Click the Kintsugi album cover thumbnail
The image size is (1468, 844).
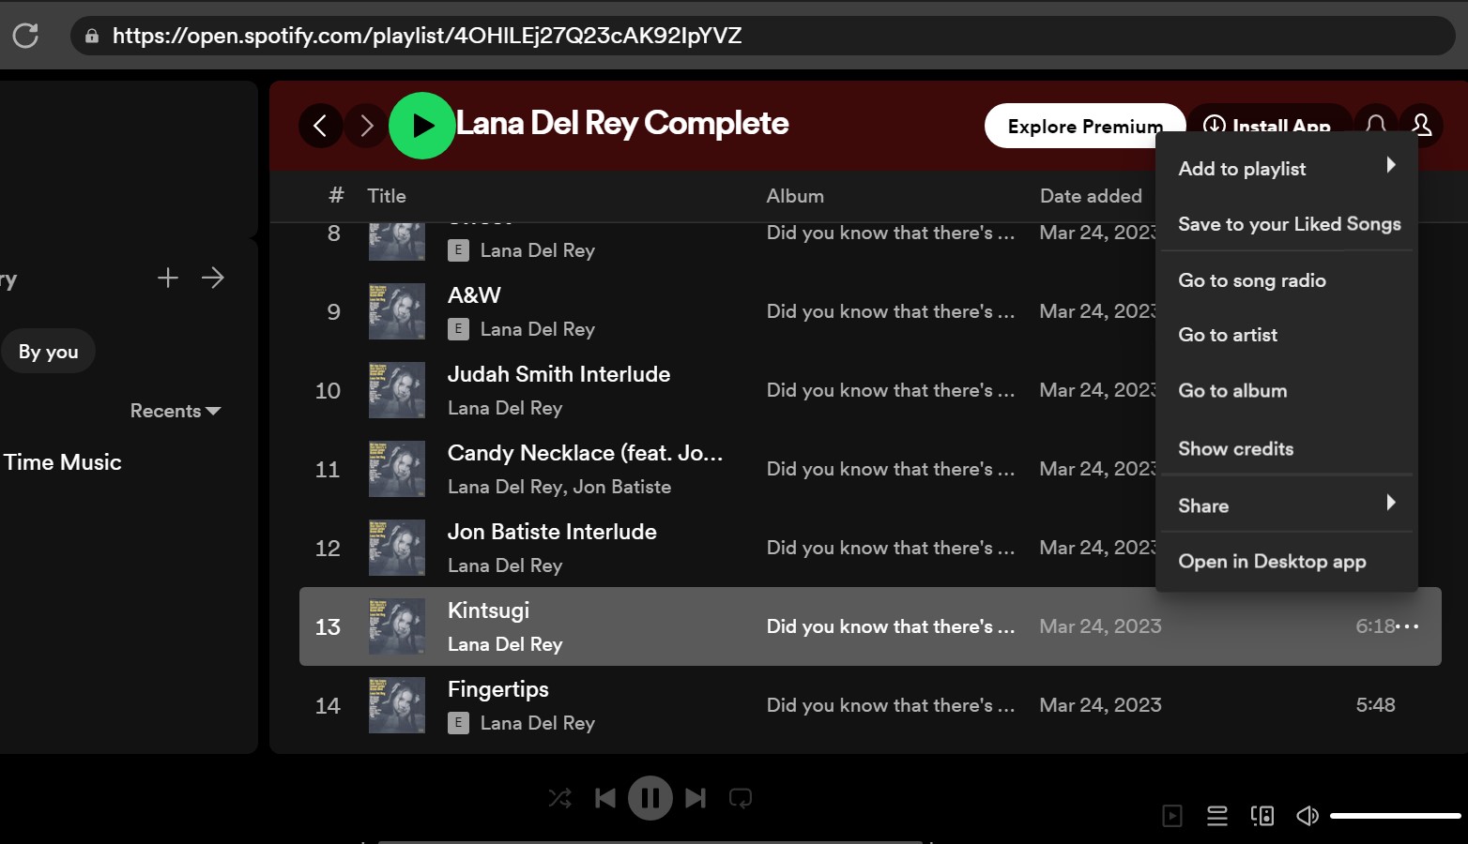pos(397,626)
